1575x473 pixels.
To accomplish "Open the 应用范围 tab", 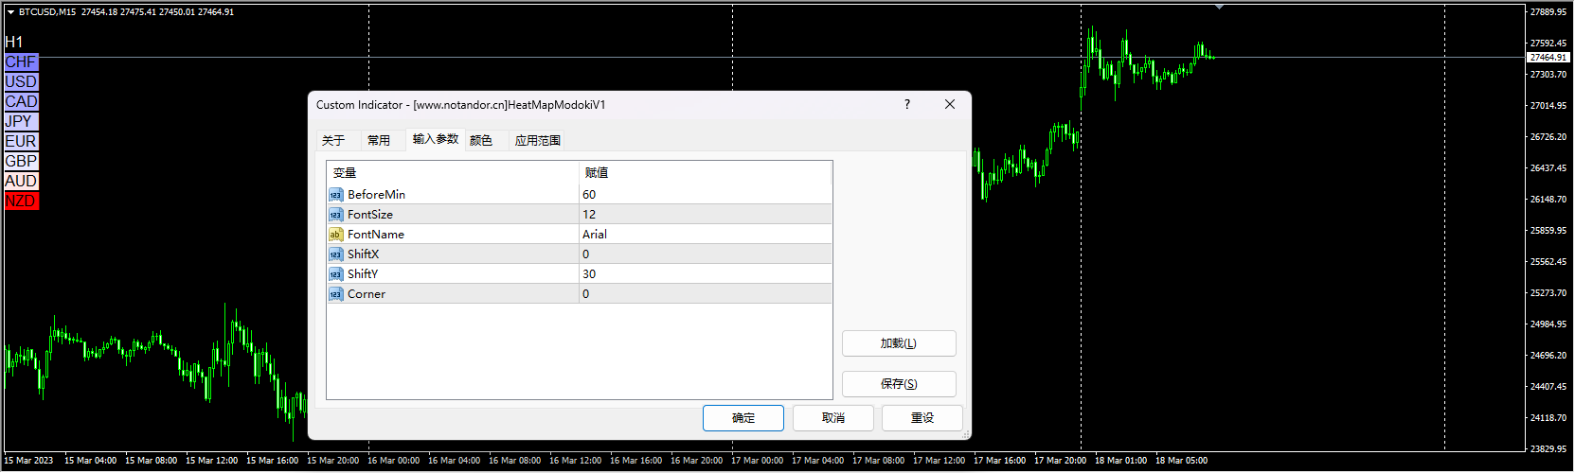I will (x=537, y=141).
